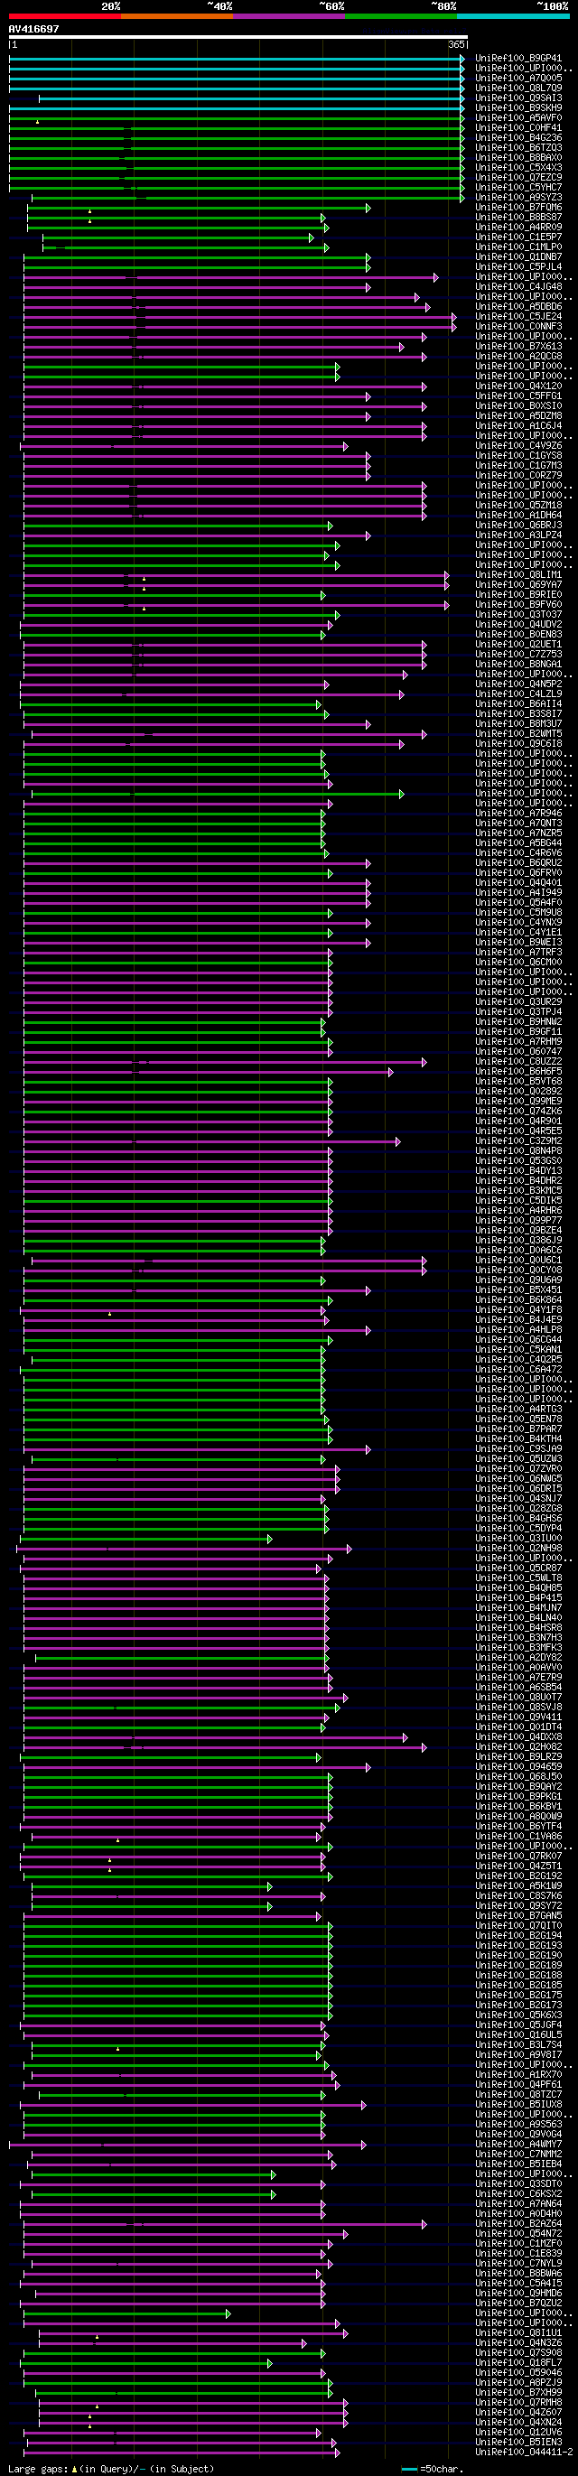
Task: Click the green alignment bar for B7FQM6
Action: point(199,208)
